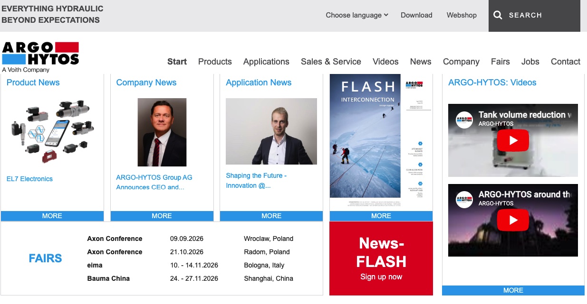Image resolution: width=587 pixels, height=304 pixels.
Task: Open the Products menu
Action: coord(215,62)
